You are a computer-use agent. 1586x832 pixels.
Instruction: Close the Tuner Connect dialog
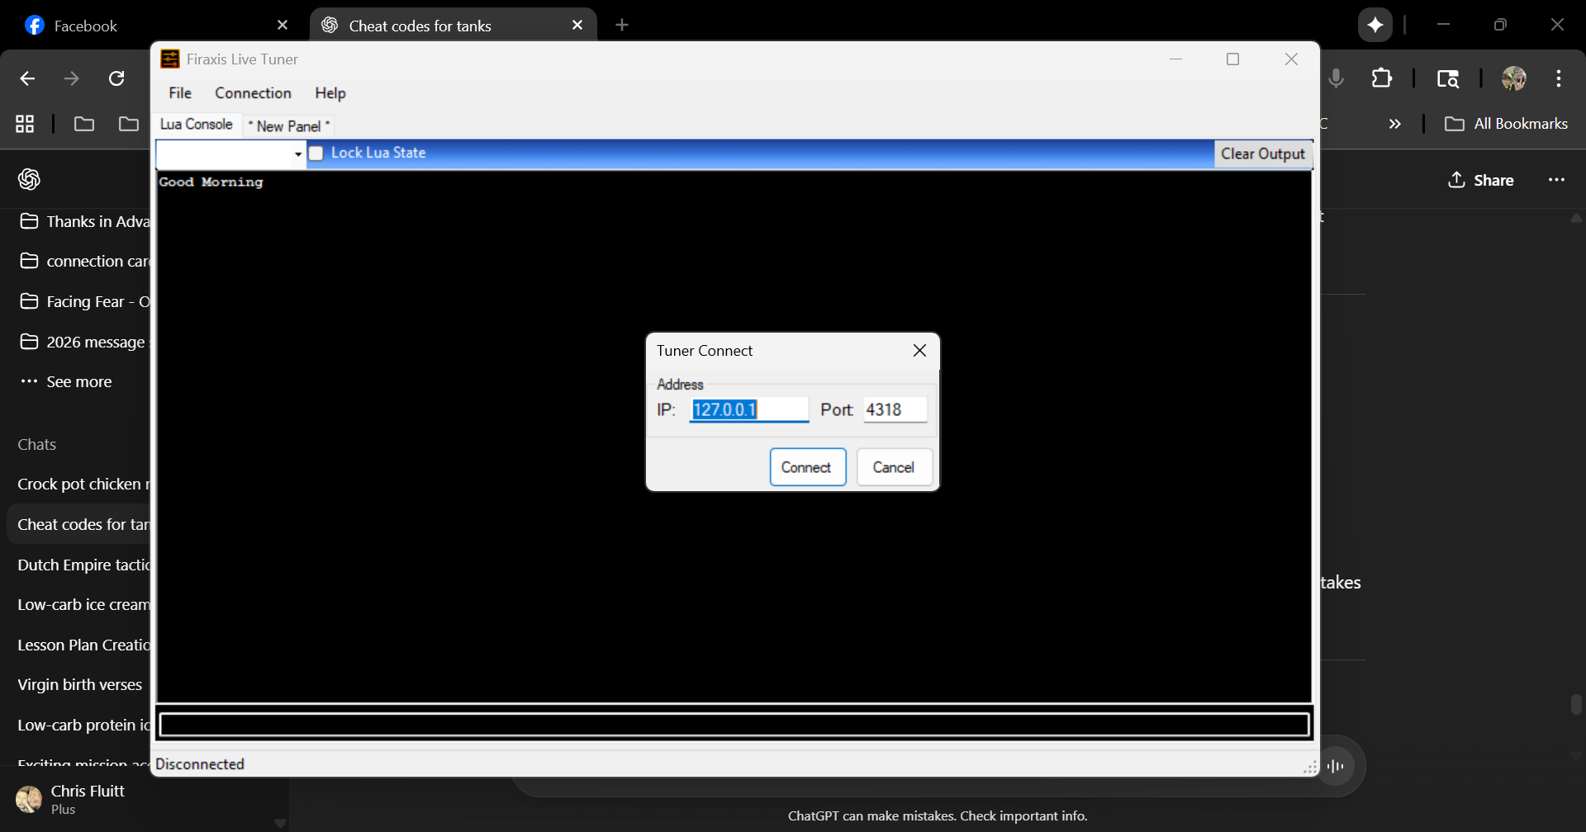coord(919,351)
